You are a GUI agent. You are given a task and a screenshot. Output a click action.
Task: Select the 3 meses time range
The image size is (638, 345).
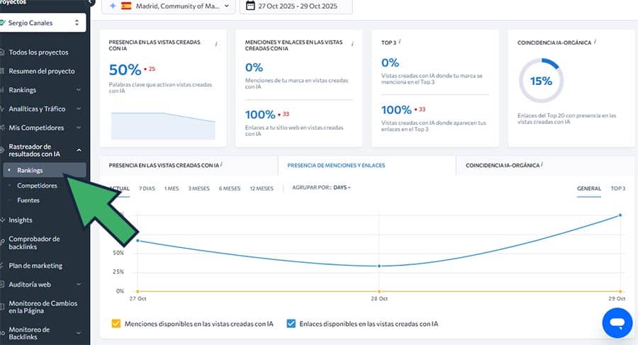tap(198, 188)
